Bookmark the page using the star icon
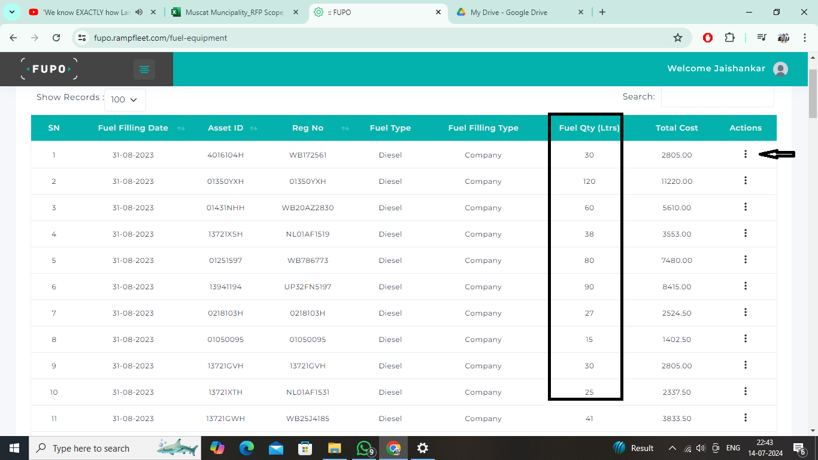Screen dimensions: 818x460 [x=678, y=37]
